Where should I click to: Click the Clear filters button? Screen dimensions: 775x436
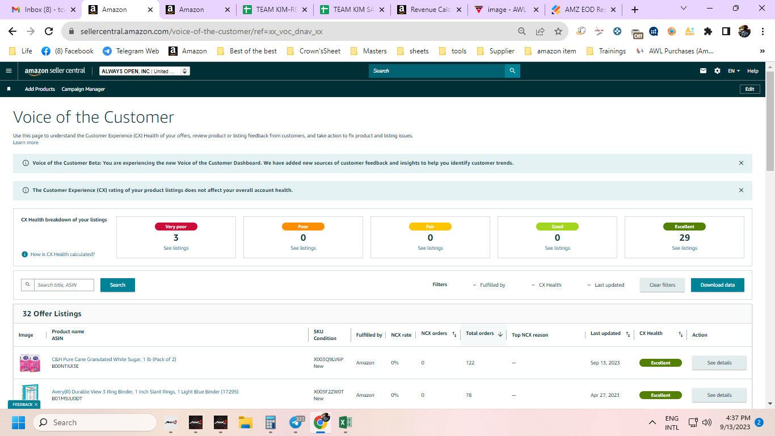click(x=662, y=285)
